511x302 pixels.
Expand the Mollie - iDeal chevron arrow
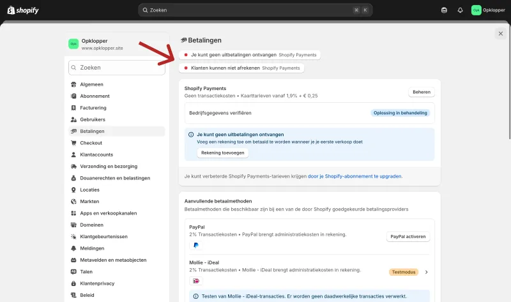coord(426,272)
